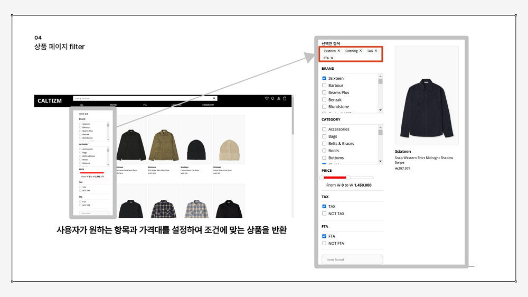Click the 3sixteen brand name under the shirt
The height and width of the screenshot is (297, 528).
[x=403, y=151]
